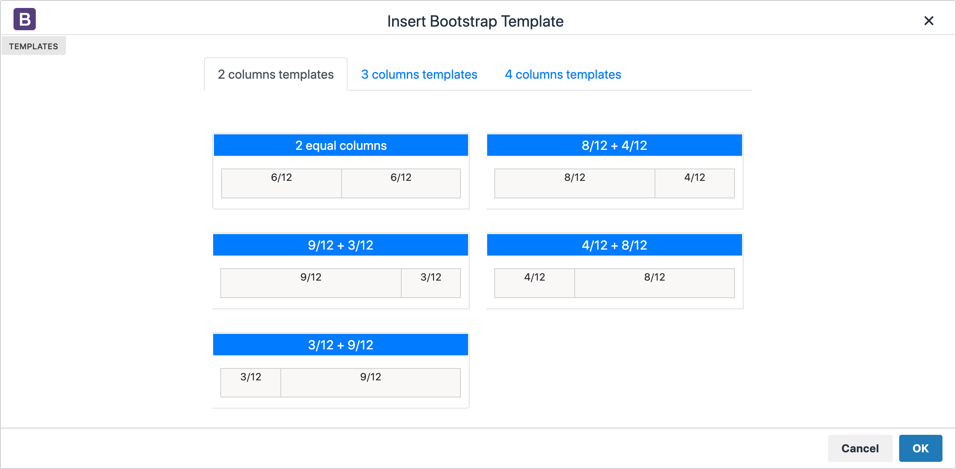Screen dimensions: 956x469
Task: Click the 9/12 cell in 3/12 + 9/12 template
Action: click(x=371, y=383)
